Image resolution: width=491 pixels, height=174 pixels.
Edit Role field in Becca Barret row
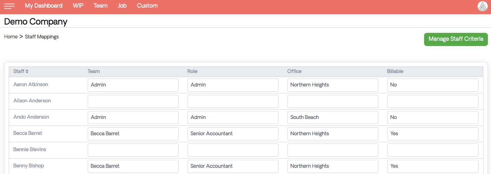tap(233, 134)
